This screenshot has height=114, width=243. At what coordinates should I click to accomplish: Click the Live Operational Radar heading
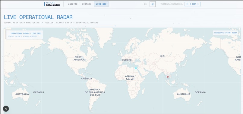pos(38,17)
